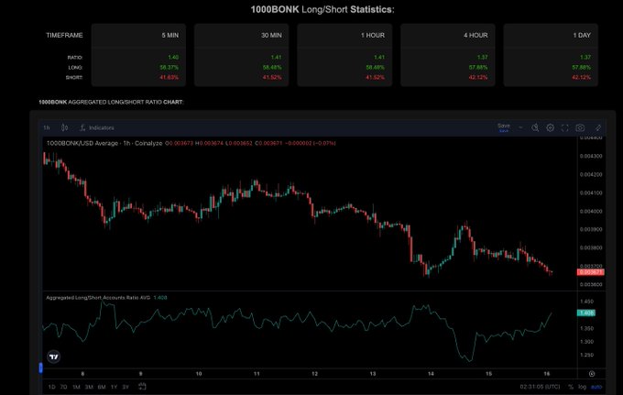Screen dimensions: 623x395
Task: Select the 30 MIN timeframe card
Action: pos(242,54)
